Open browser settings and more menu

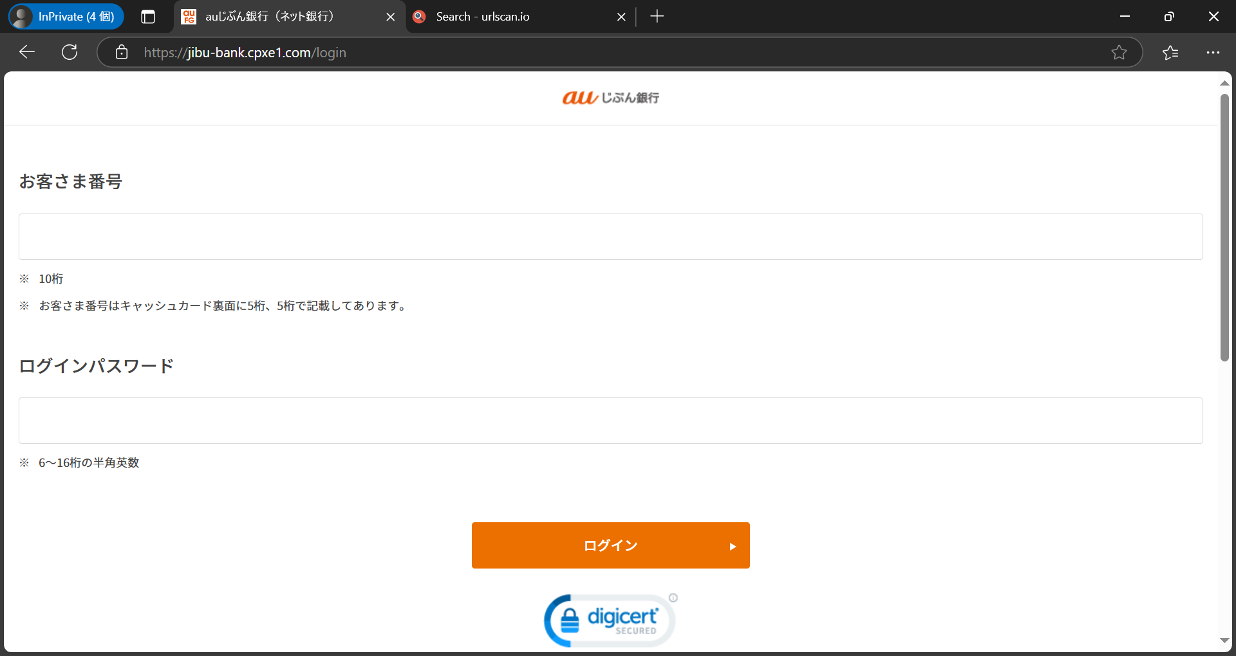(1213, 52)
